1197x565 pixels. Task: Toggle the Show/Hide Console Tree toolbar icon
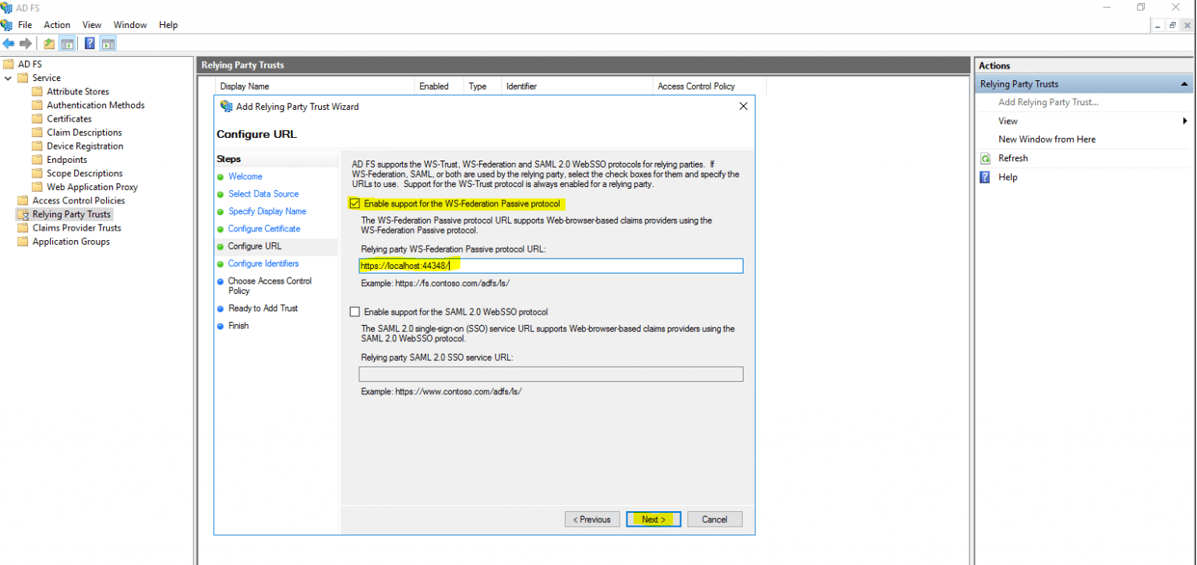point(66,43)
